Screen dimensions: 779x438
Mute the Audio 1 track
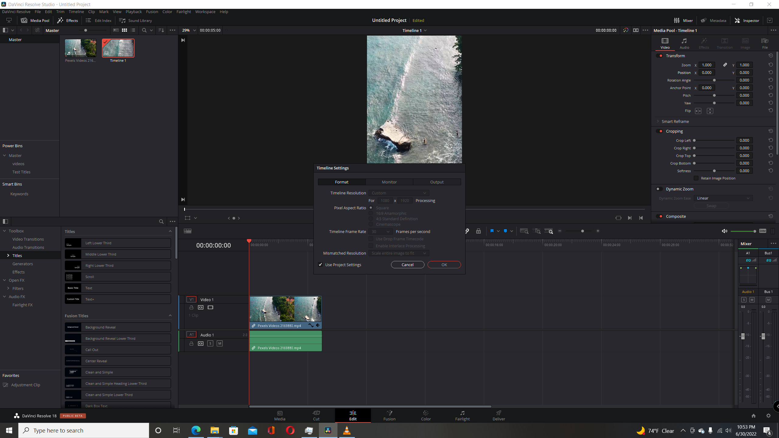220,343
